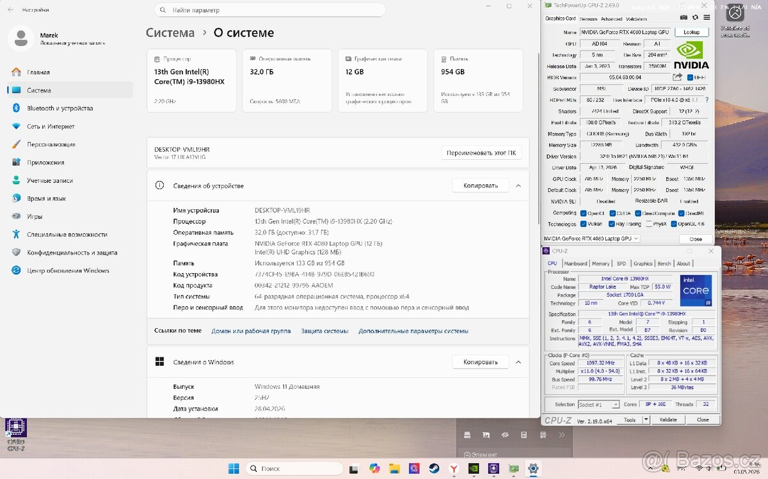Collapse Сведения об устройстве section

(518, 185)
